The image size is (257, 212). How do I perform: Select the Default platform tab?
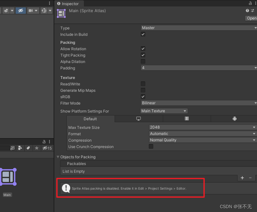point(90,119)
